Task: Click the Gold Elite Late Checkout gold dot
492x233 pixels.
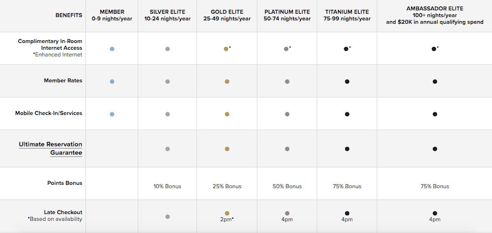Action: coord(227,213)
